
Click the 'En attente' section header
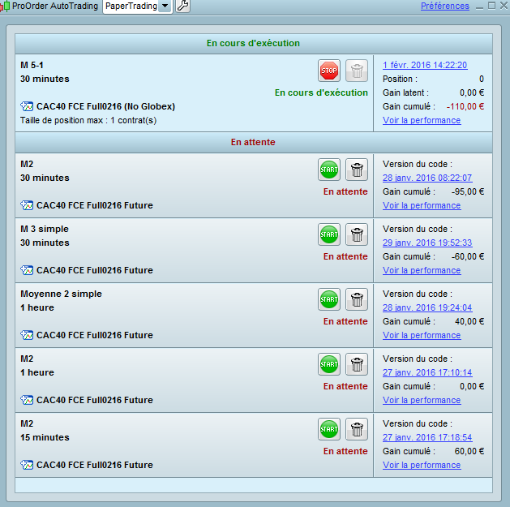pyautogui.click(x=253, y=142)
